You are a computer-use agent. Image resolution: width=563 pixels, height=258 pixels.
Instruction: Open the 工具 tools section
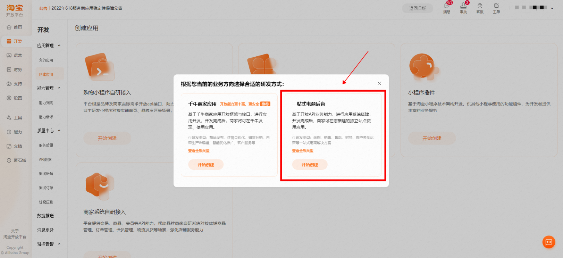click(14, 118)
